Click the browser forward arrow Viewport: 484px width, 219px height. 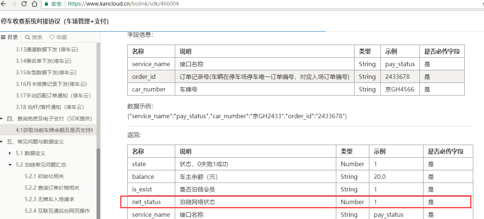[x=14, y=4]
